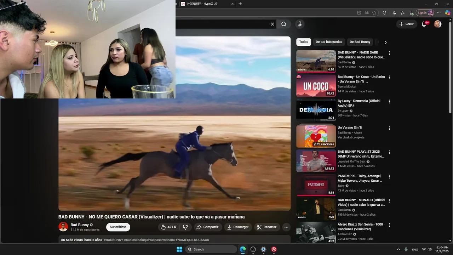Open MONACO Official Video title
This screenshot has height=255, width=453.
click(x=361, y=202)
